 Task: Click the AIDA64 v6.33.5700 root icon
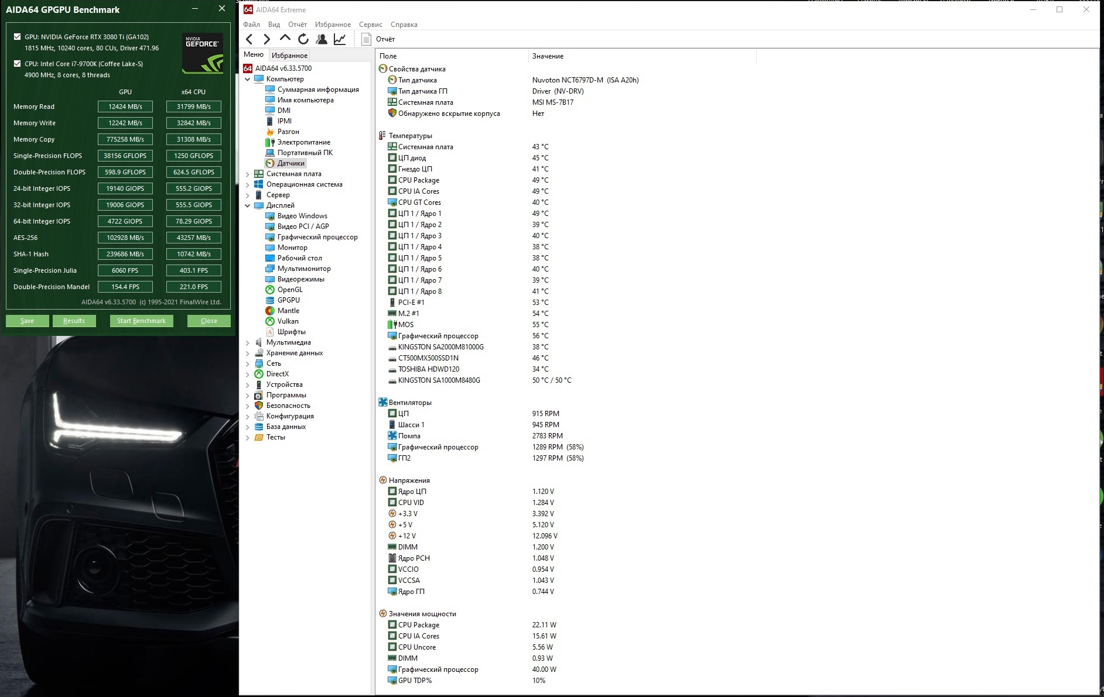[x=248, y=68]
